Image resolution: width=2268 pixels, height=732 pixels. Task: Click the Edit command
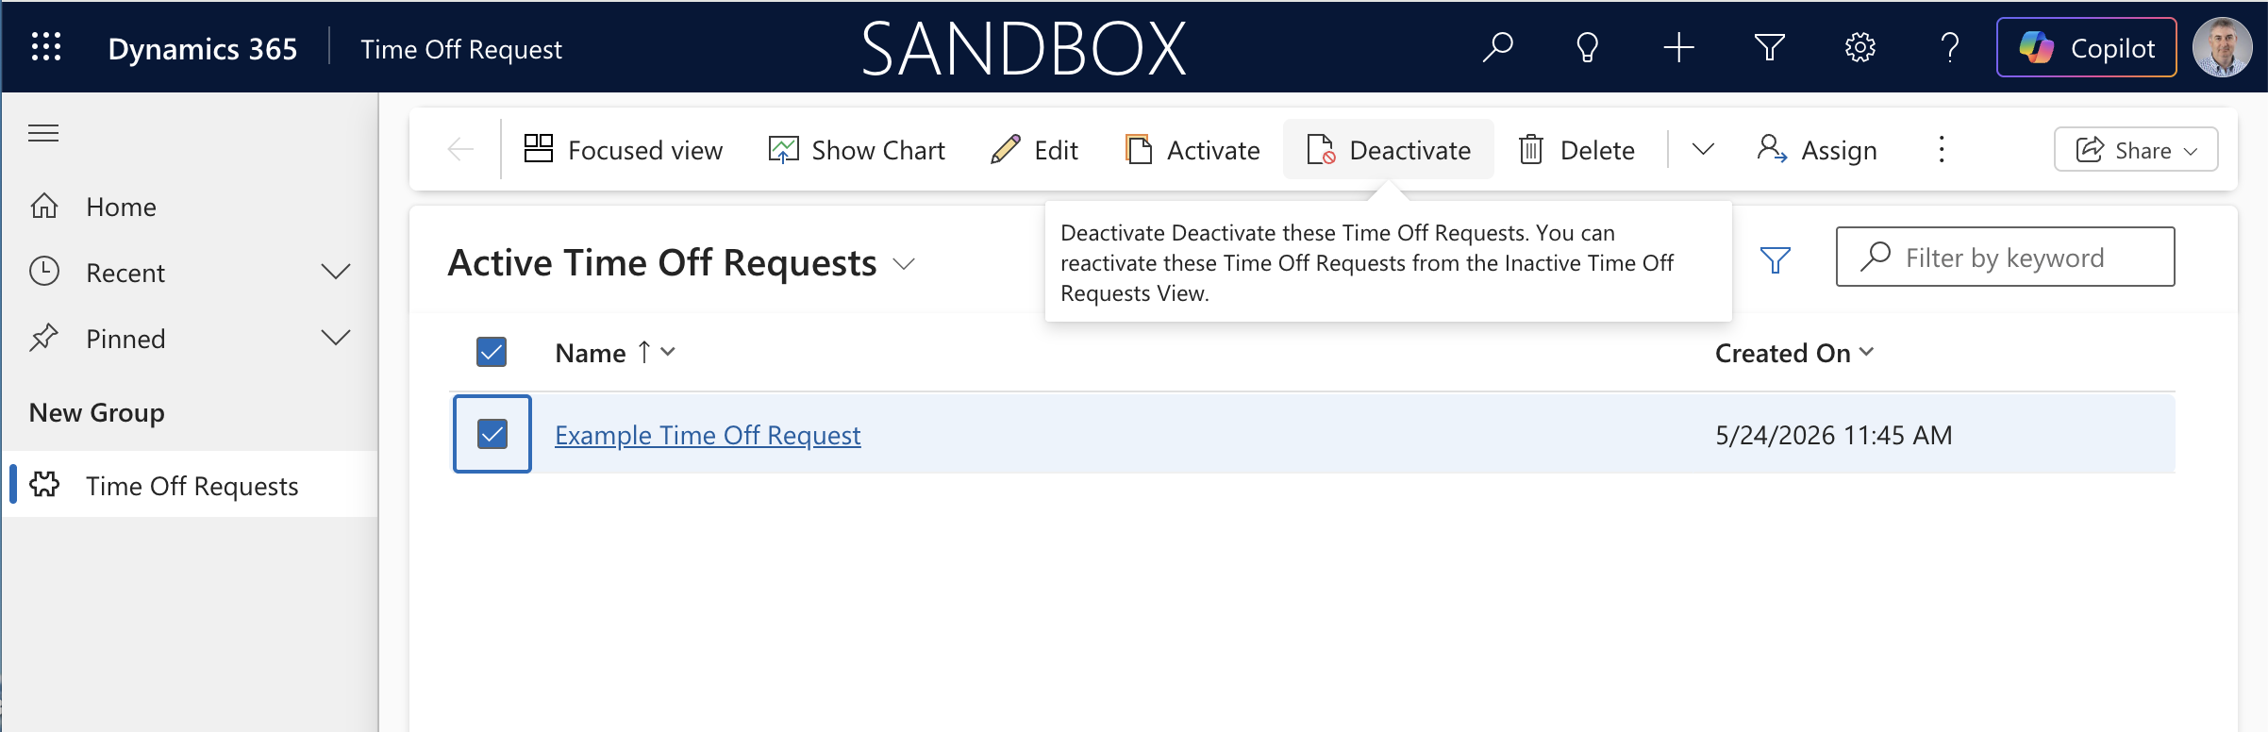pyautogui.click(x=1034, y=149)
